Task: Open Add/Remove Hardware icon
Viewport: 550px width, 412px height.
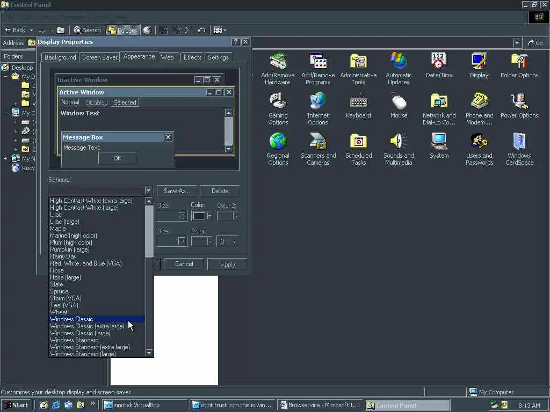Action: point(278,69)
